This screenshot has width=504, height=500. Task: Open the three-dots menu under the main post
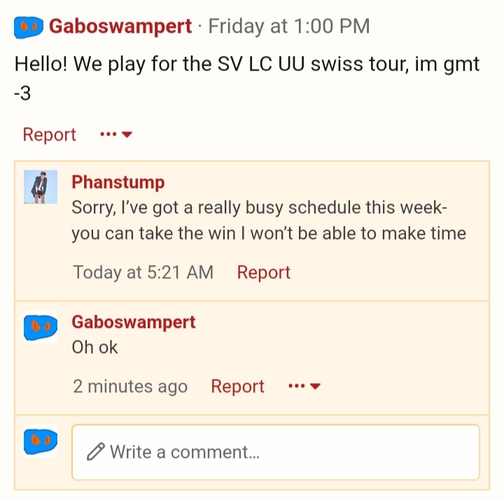(x=116, y=134)
